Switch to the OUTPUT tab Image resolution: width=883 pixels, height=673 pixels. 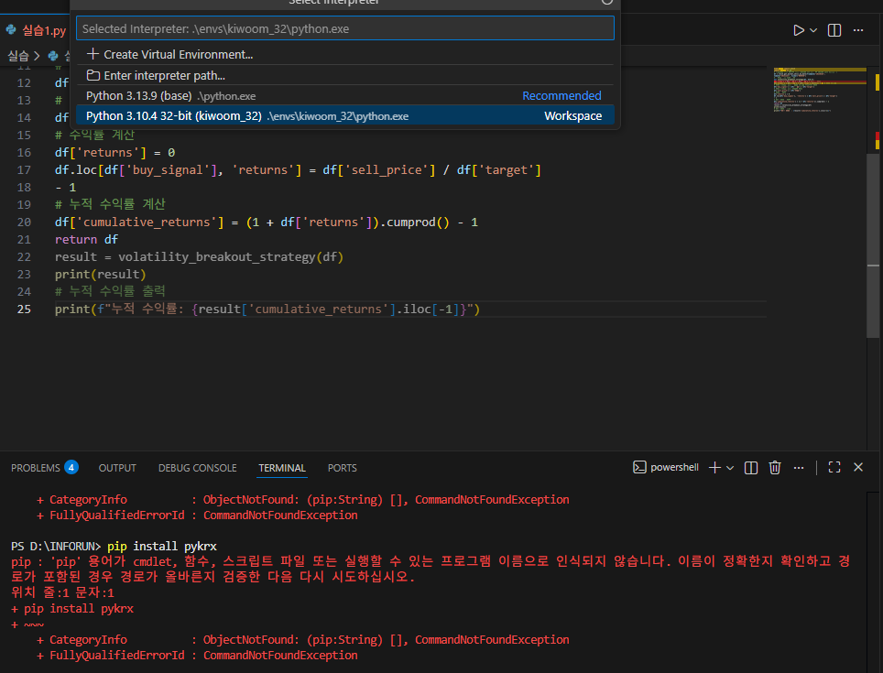(117, 468)
